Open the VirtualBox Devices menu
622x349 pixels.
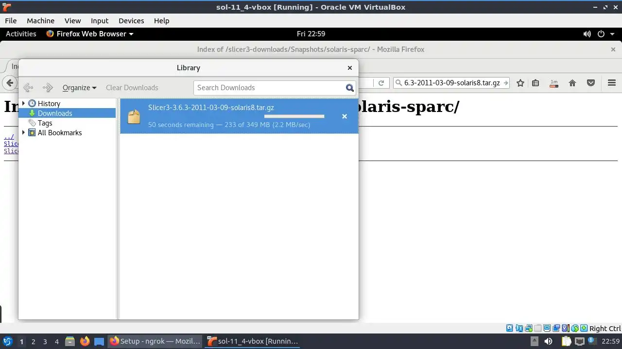tap(131, 20)
